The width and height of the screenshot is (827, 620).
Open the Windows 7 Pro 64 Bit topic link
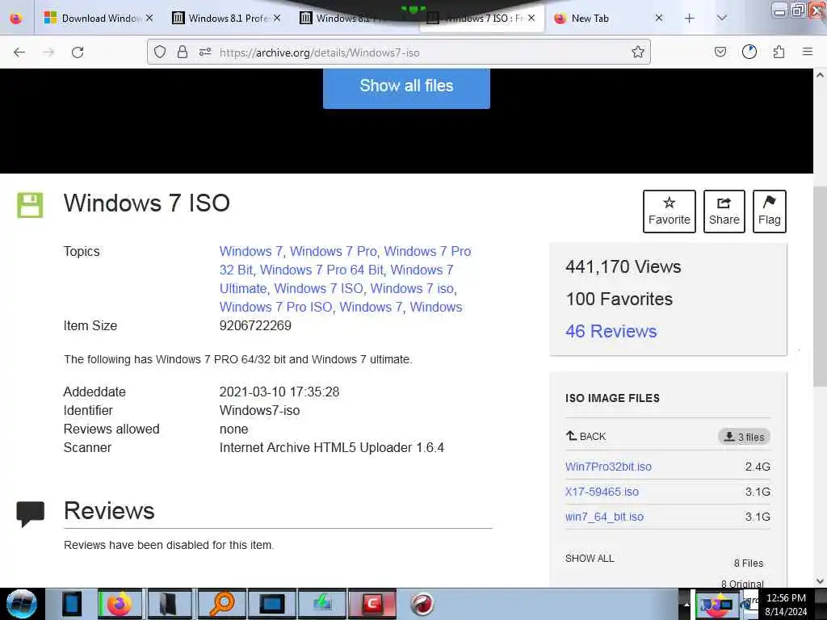[x=321, y=270]
